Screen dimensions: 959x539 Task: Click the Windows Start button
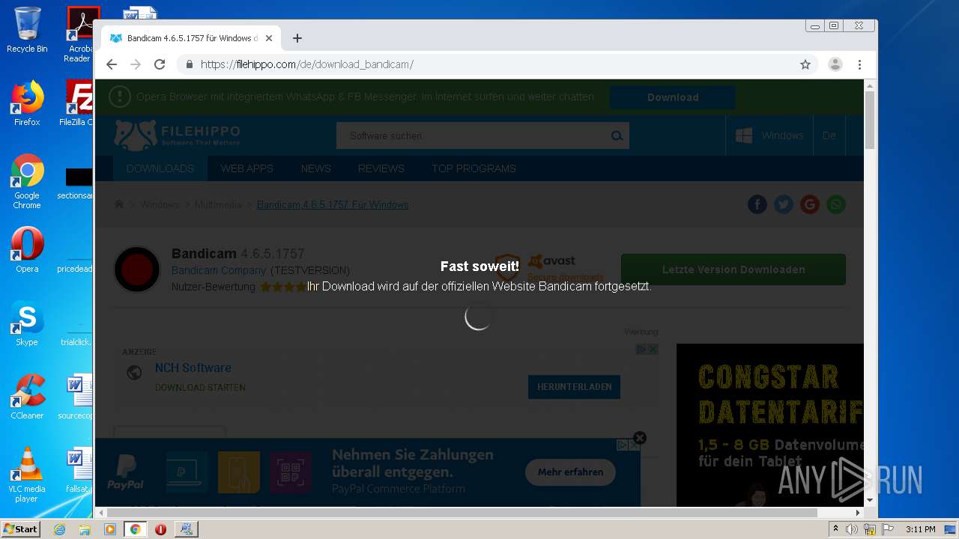pyautogui.click(x=20, y=529)
